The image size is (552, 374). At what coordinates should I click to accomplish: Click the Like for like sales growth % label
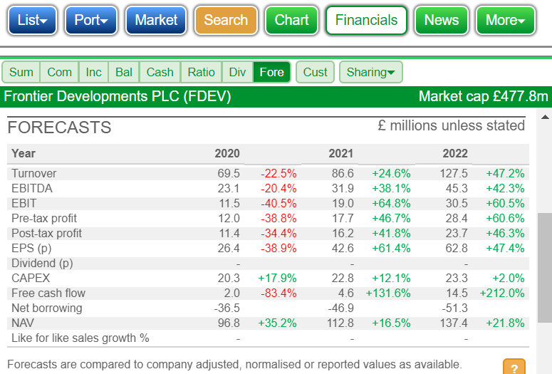click(80, 338)
